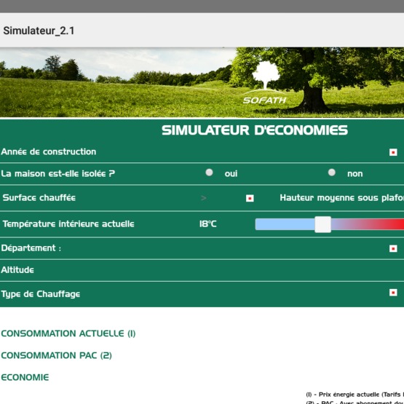Click the 'La maison est-elle isolée ?' label
The image size is (404, 404).
point(58,174)
